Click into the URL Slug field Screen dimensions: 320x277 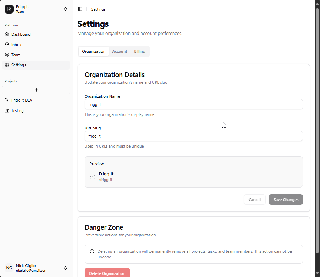[194, 136]
